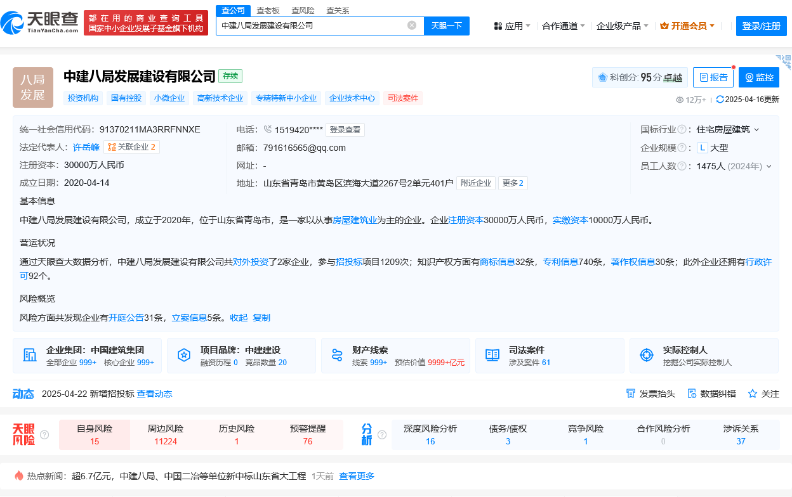Switch to the 查老板 search tab
Screen dimensions: 792x497
point(268,10)
